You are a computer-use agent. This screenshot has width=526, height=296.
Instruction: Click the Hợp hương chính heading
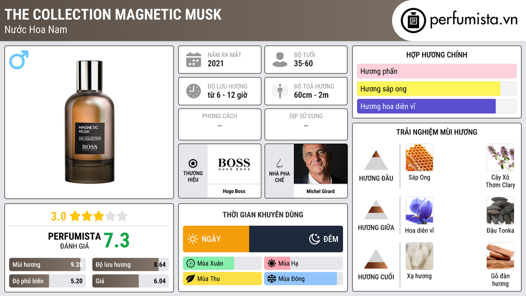(437, 54)
